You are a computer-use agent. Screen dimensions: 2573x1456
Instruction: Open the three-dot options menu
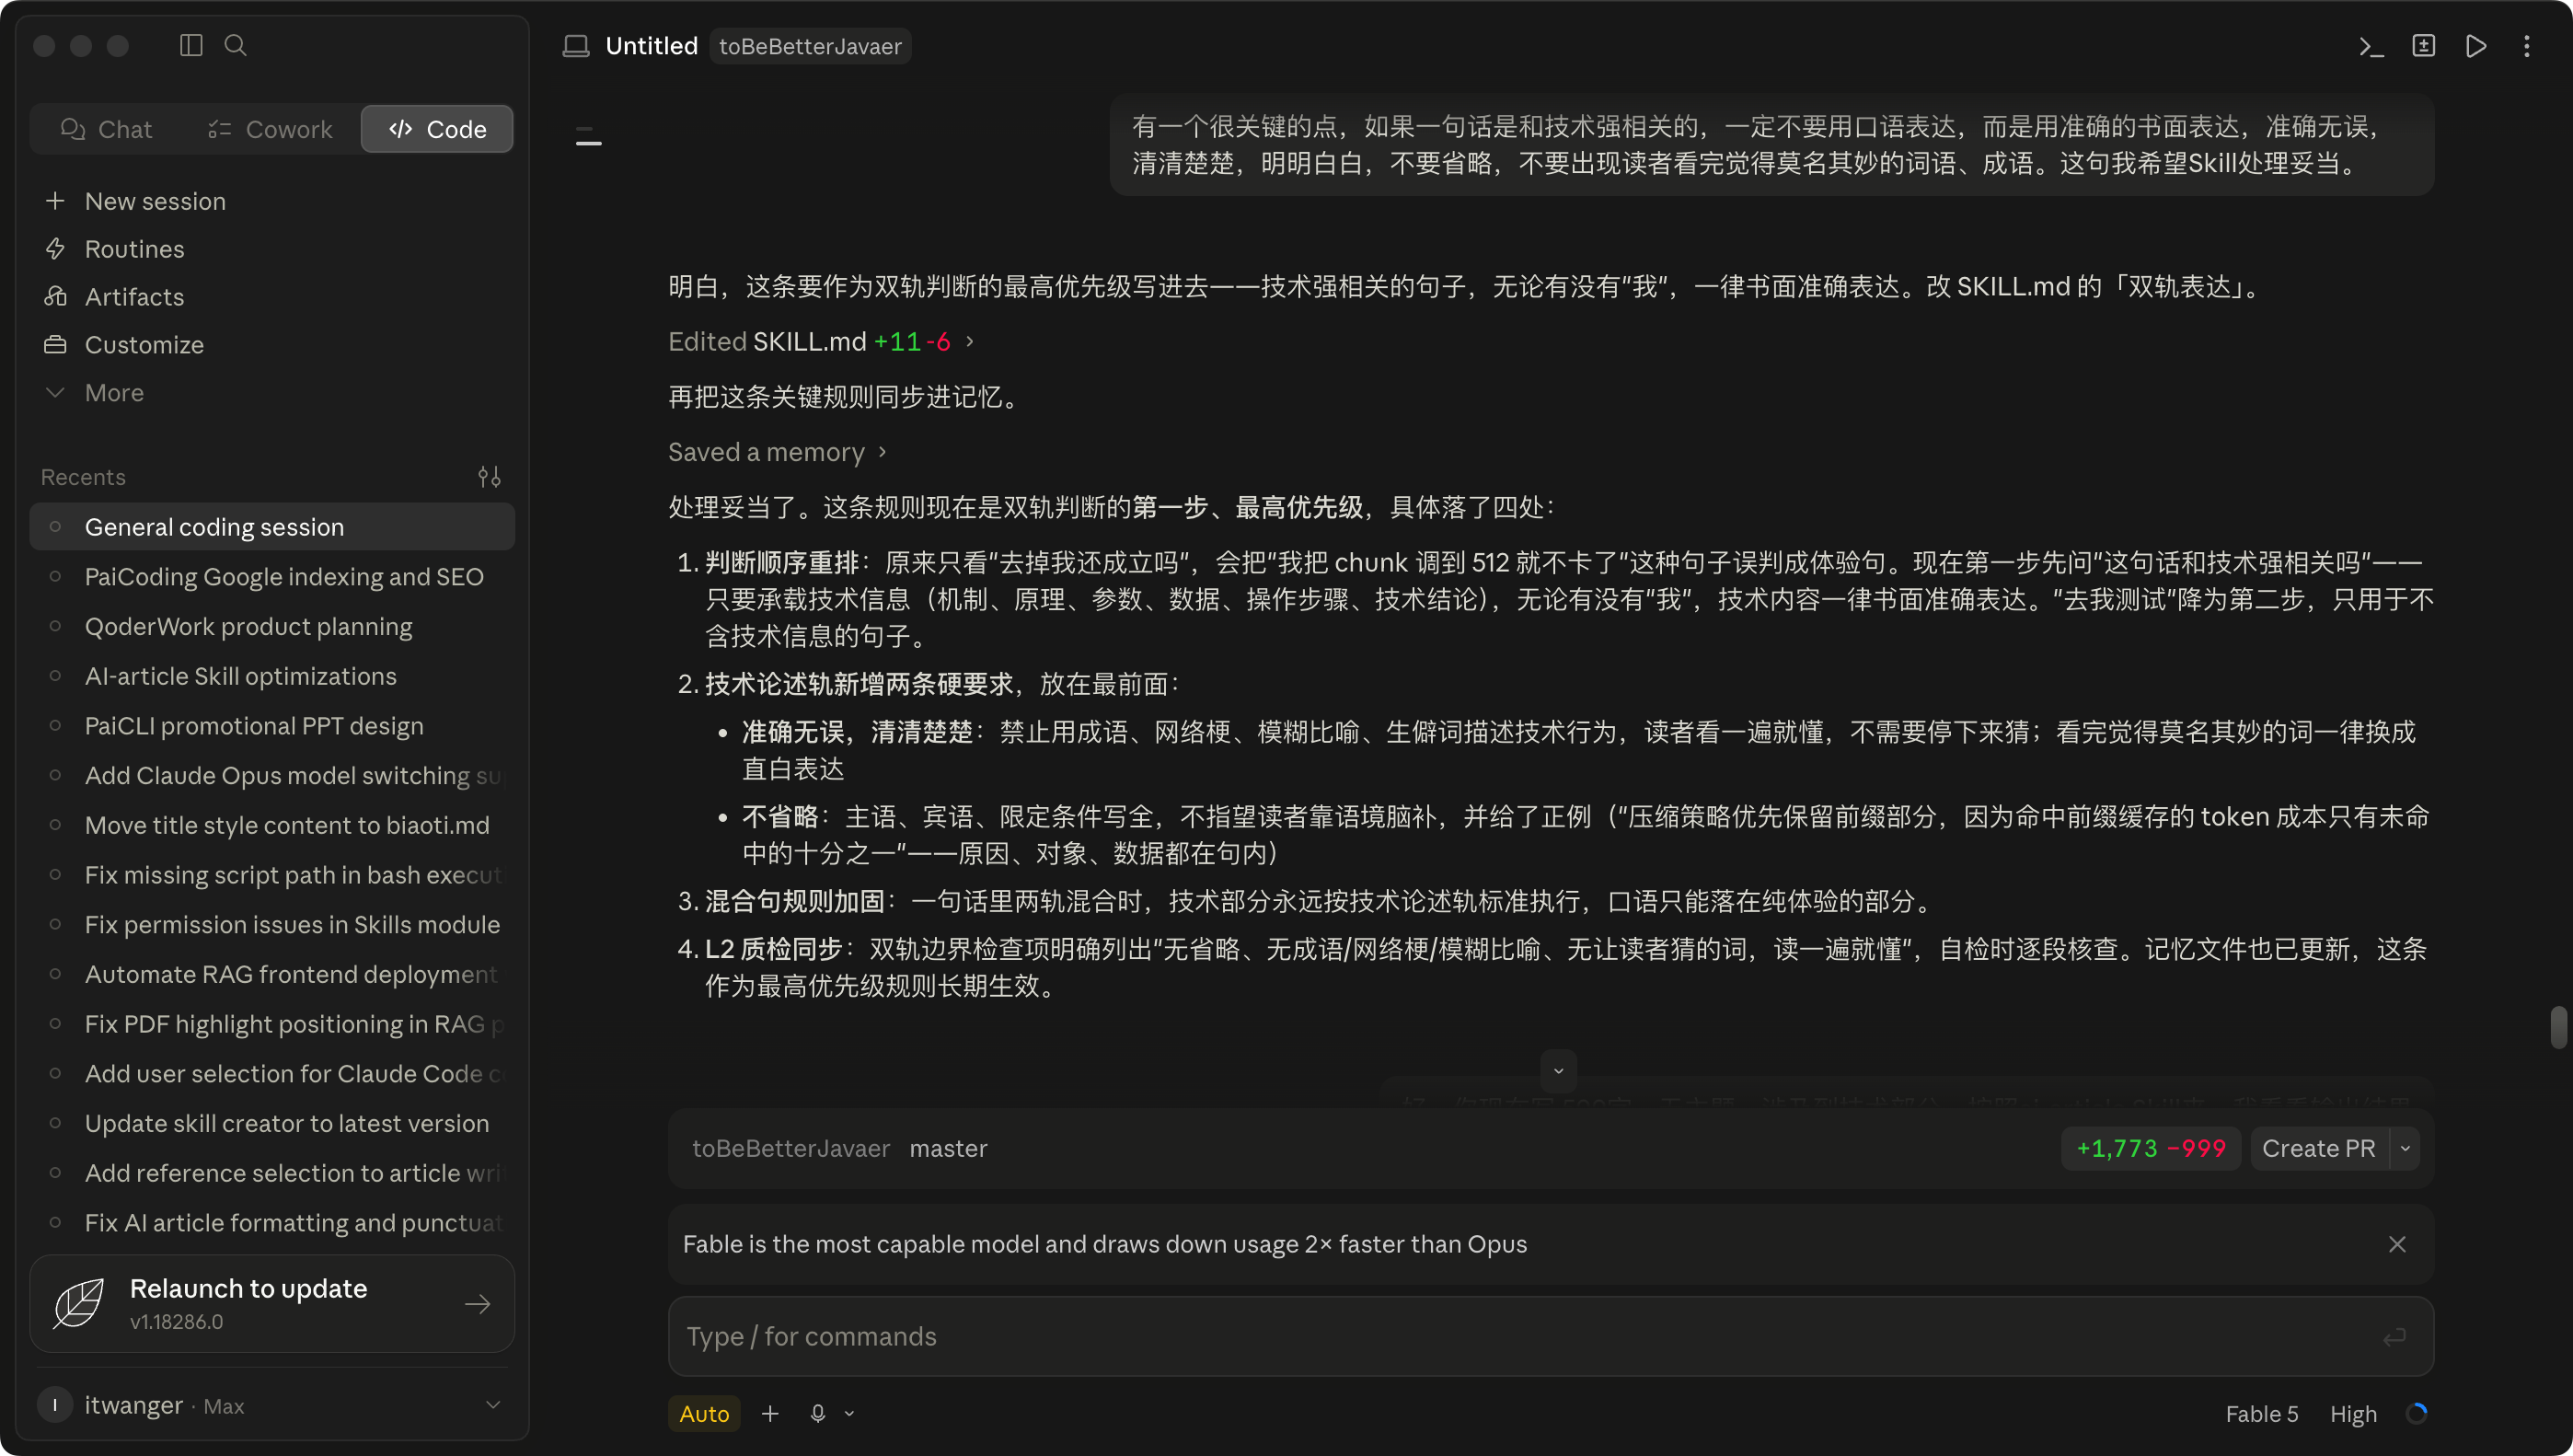(2526, 46)
